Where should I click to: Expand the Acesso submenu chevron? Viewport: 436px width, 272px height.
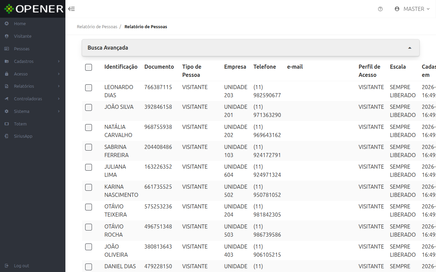[x=59, y=74]
